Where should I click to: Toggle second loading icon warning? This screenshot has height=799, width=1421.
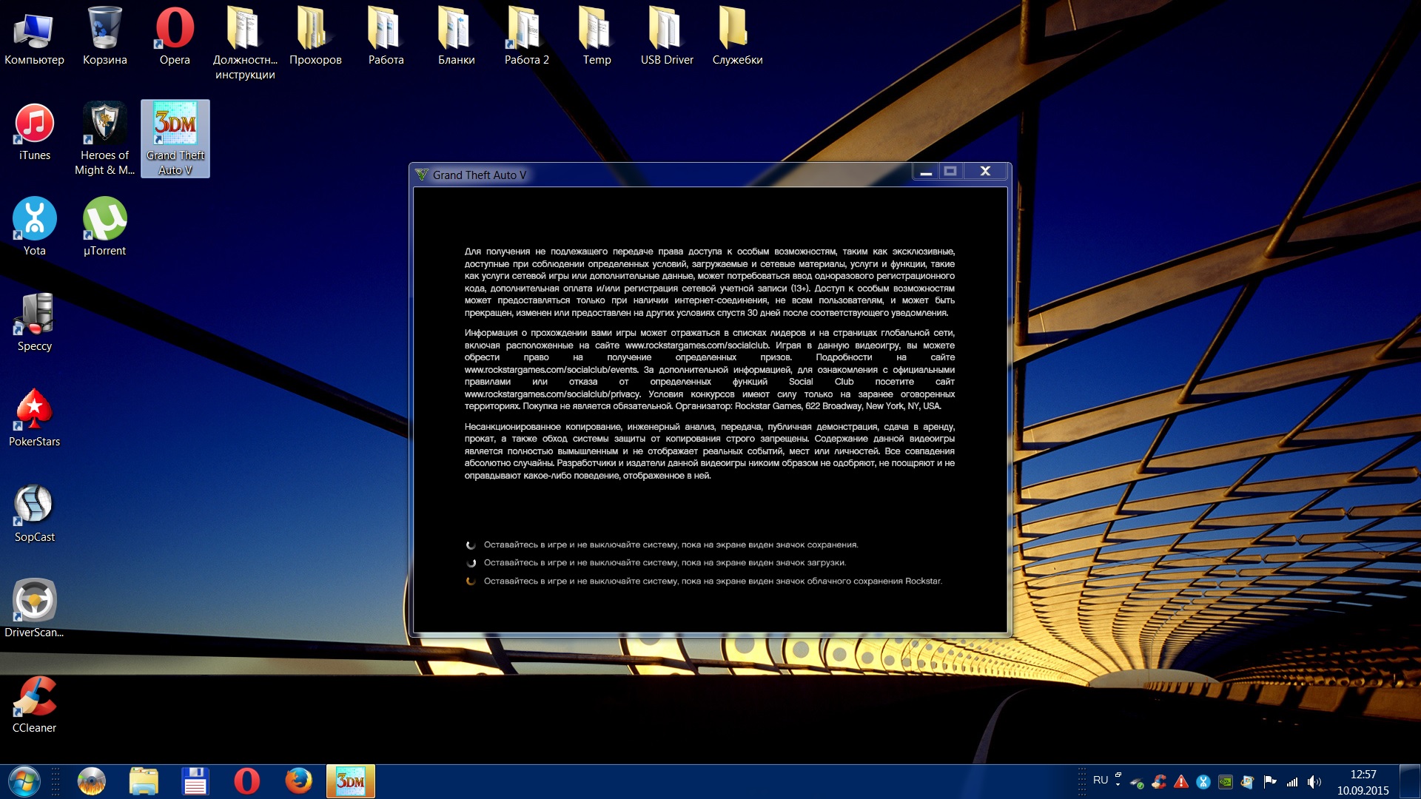tap(471, 562)
